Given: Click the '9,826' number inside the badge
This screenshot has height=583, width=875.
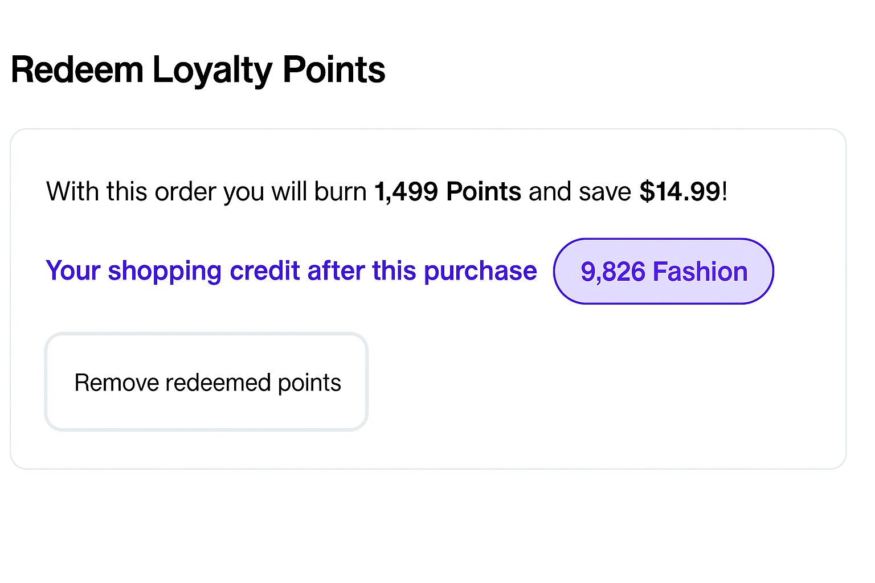Looking at the screenshot, I should [612, 272].
